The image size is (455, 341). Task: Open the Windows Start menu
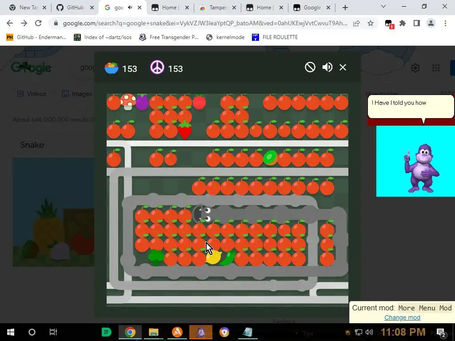point(11,332)
